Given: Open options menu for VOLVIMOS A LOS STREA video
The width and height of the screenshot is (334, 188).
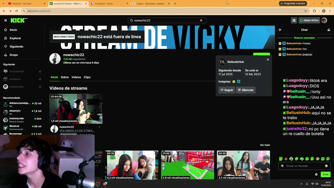Looking at the screenshot, I should tap(99, 127).
